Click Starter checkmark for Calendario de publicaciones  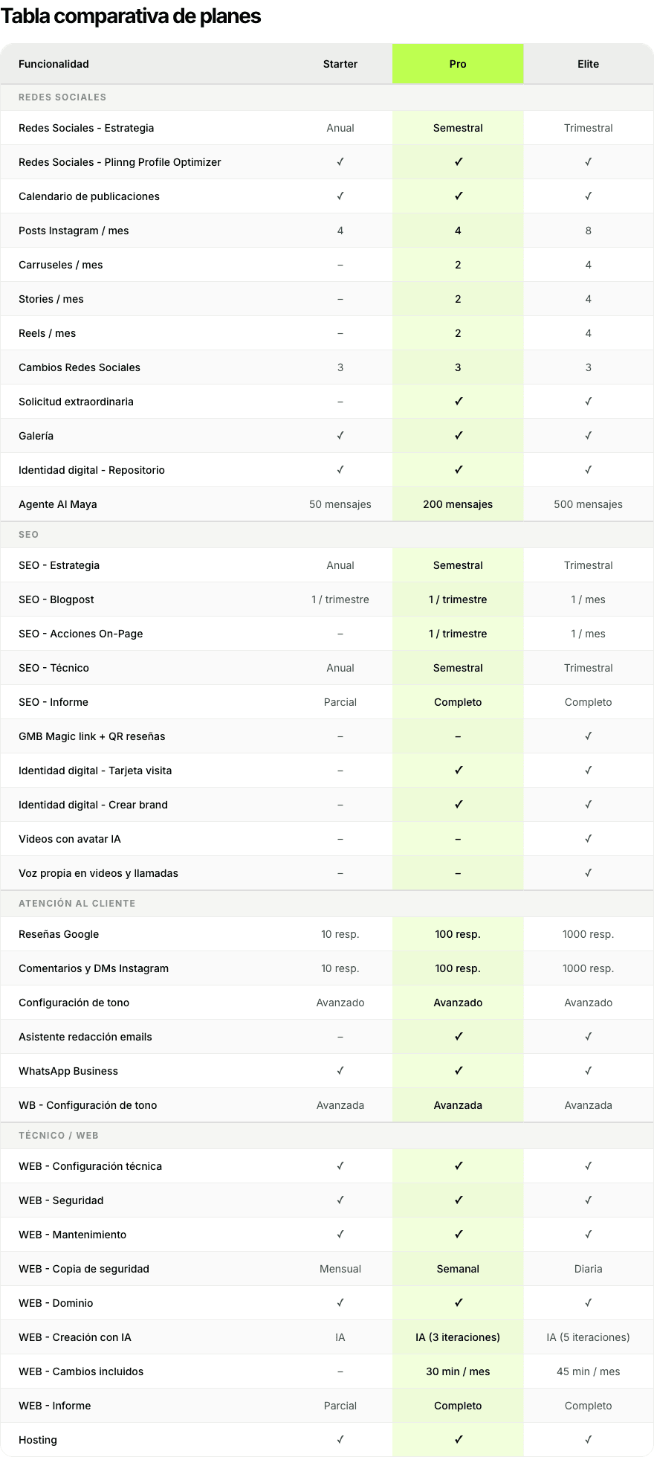(340, 196)
